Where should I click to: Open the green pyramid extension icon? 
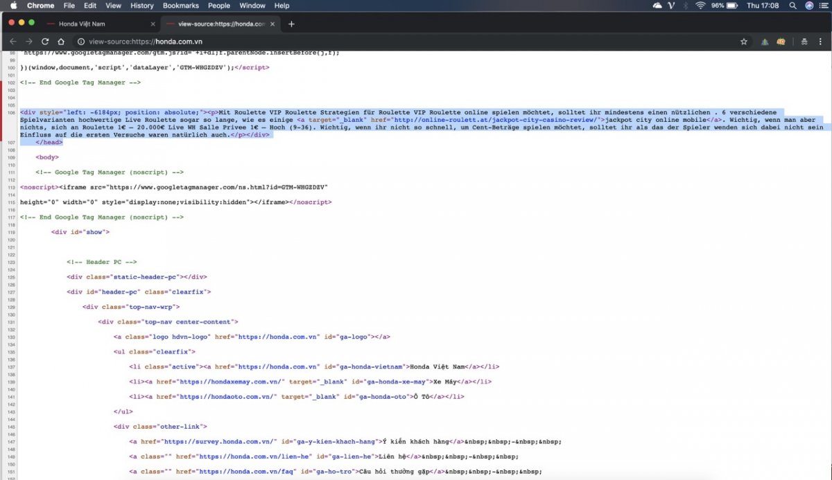pyautogui.click(x=765, y=42)
